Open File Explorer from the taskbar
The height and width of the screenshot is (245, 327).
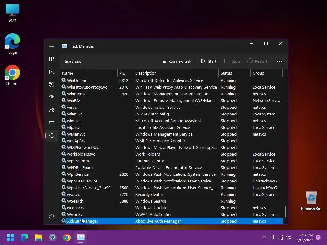(x=39, y=237)
